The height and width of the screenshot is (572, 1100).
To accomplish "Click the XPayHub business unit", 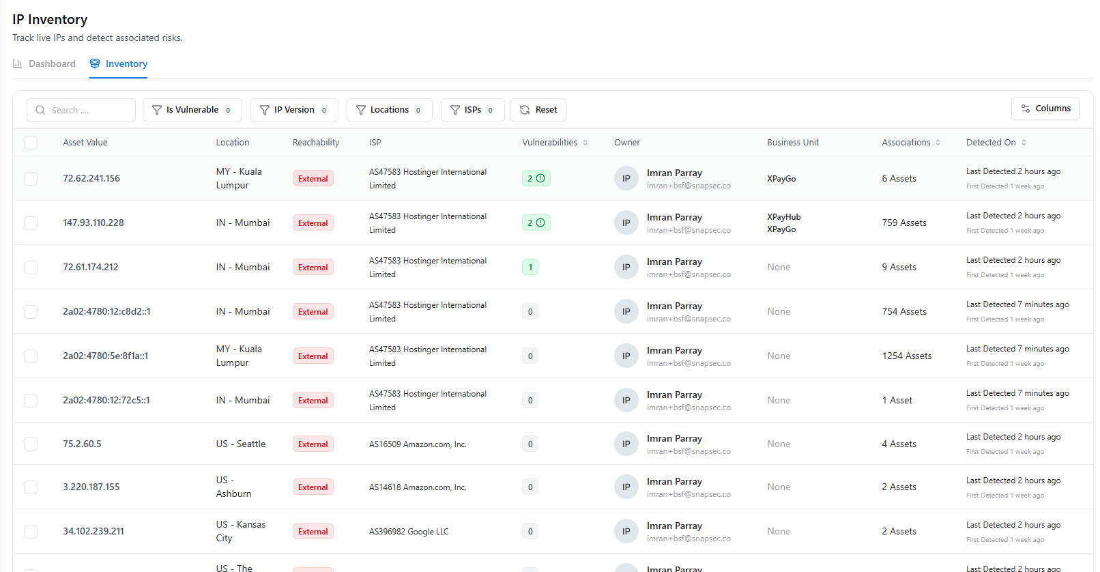I will 784,217.
